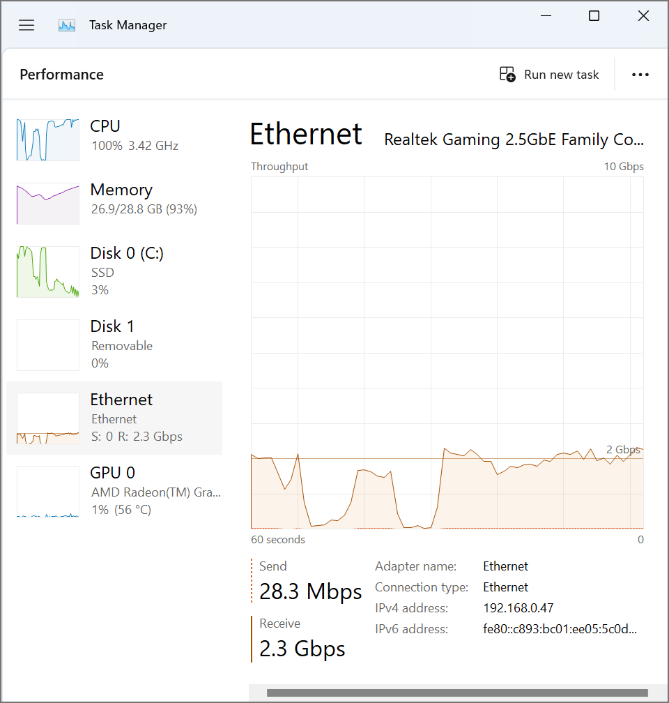Click the Run new task button label
Image resolution: width=669 pixels, height=703 pixels.
pos(562,75)
